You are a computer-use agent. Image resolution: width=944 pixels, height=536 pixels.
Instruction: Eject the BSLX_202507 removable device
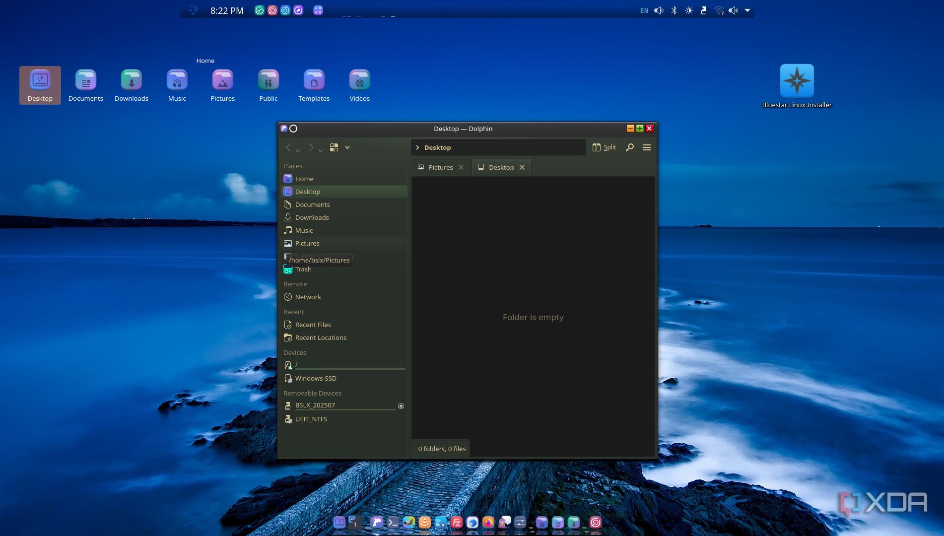click(401, 406)
